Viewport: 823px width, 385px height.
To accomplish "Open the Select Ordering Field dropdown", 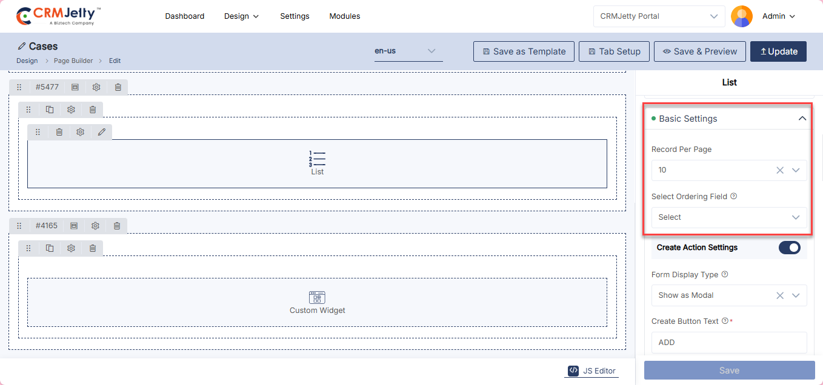I will (728, 217).
